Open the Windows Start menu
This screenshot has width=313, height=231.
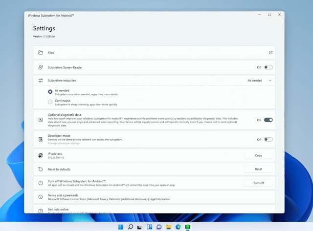tap(121, 227)
